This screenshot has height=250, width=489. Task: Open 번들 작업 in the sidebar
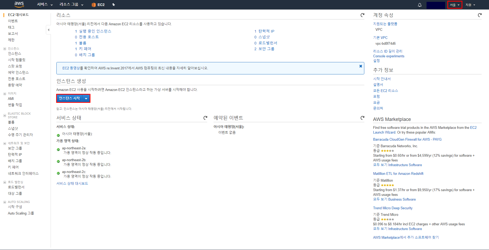(x=15, y=105)
